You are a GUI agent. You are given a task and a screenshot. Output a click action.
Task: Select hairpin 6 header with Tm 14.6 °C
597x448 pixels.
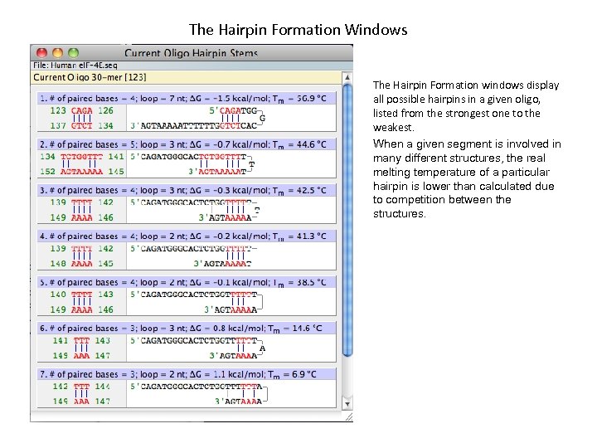(187, 329)
